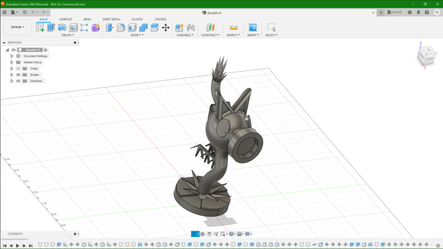Select the Fillet tool in Modify

click(x=121, y=27)
